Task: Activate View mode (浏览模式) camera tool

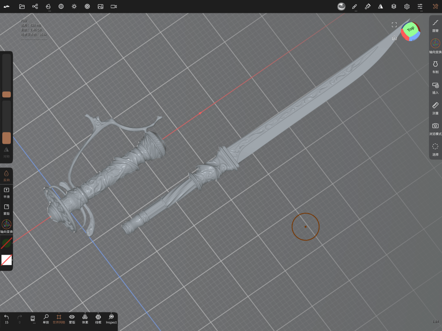Action: point(435,128)
